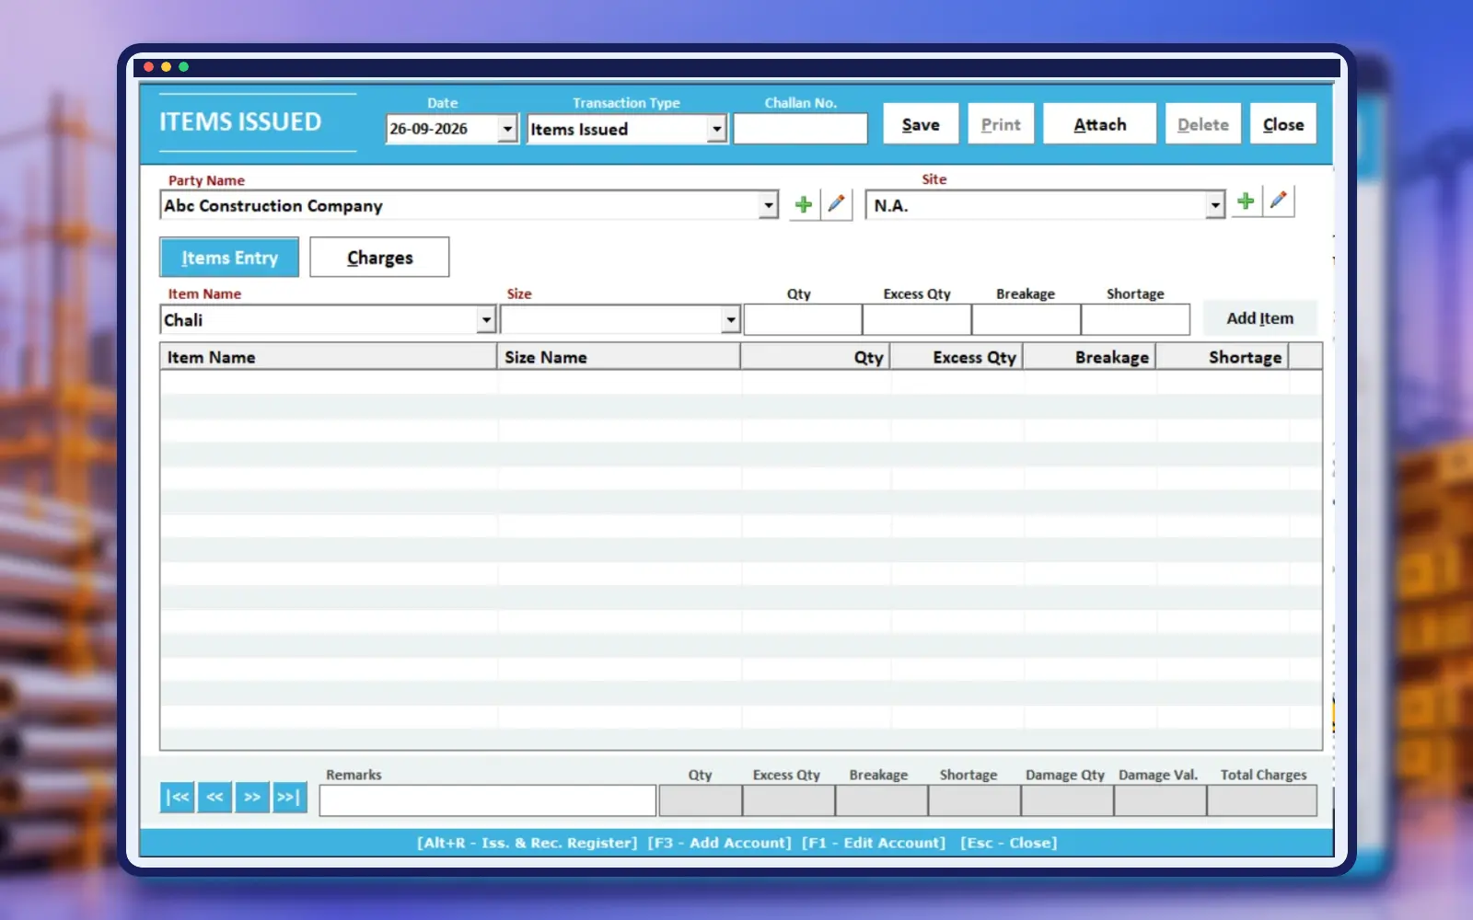Viewport: 1473px width, 920px height.
Task: Add a new party with green plus
Action: (x=804, y=204)
